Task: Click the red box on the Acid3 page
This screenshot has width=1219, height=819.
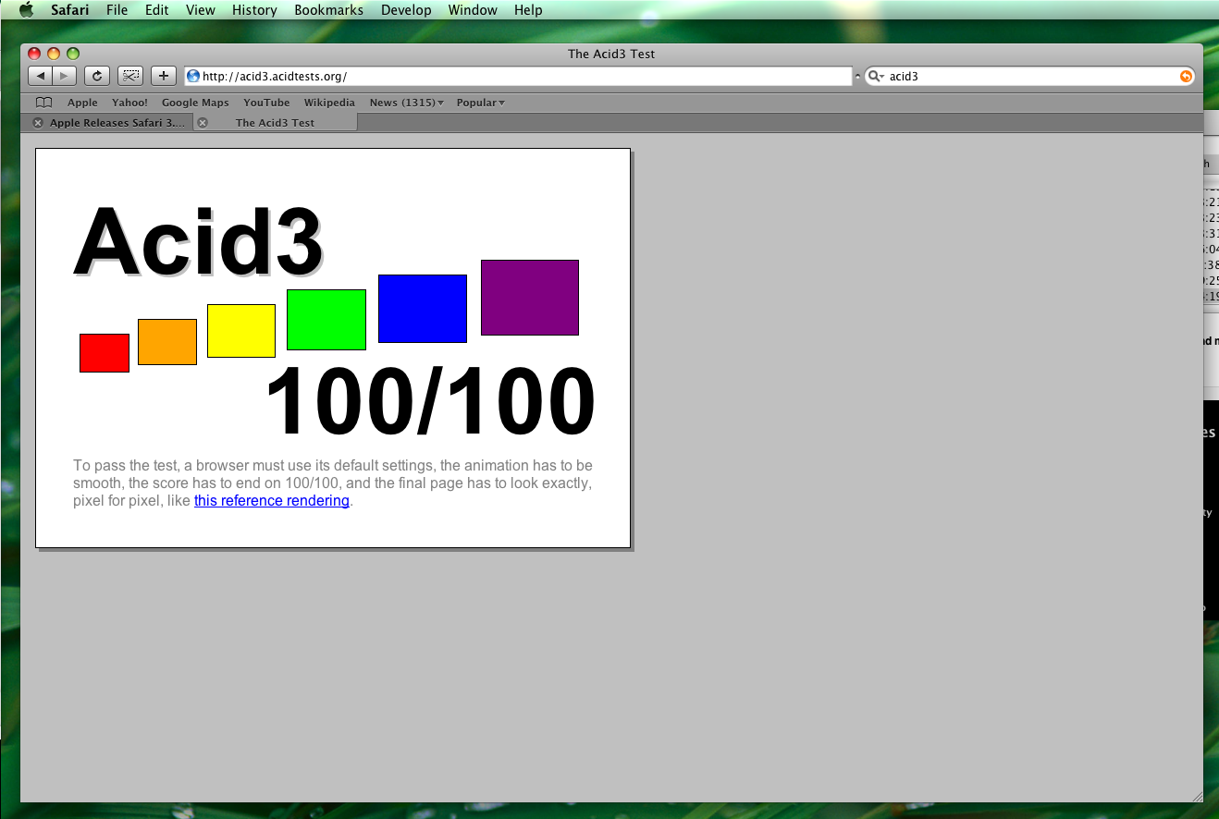Action: point(105,353)
